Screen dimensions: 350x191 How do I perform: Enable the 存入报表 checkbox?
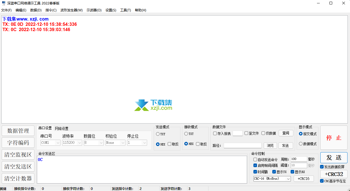coord(222,133)
